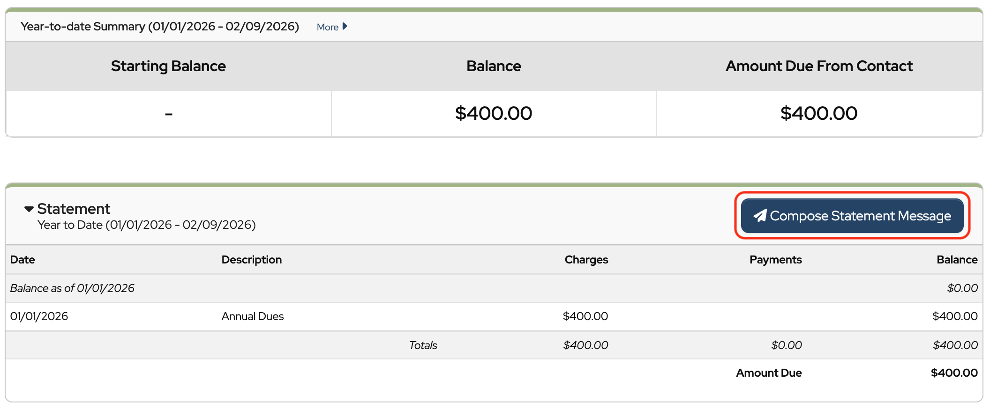The width and height of the screenshot is (990, 409).
Task: Select the Balance as of 01/01/2026 row
Action: click(x=72, y=288)
